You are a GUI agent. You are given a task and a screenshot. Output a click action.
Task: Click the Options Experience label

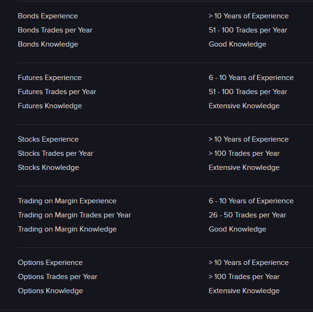[50, 263]
